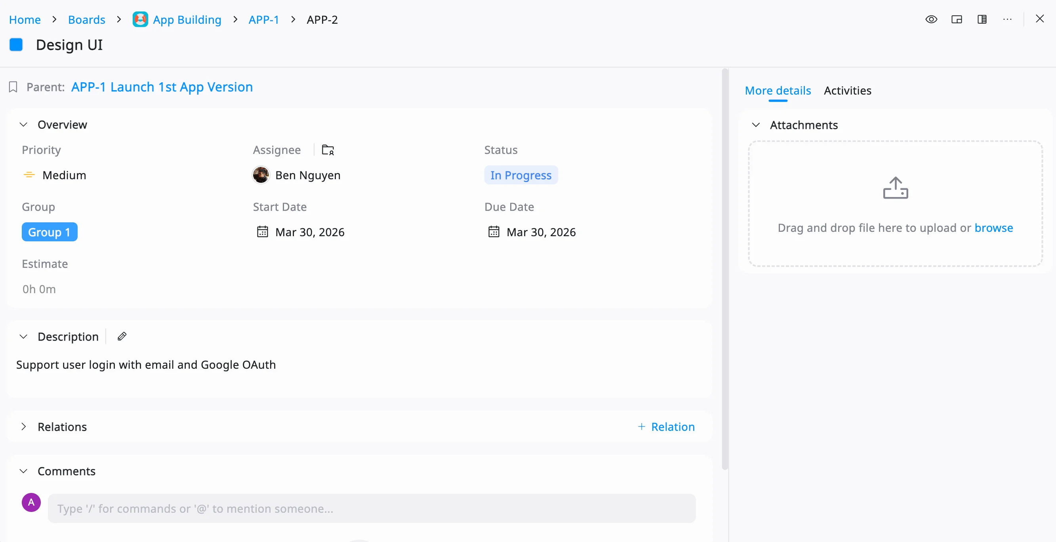Click the upload icon in Attachments area

[895, 188]
